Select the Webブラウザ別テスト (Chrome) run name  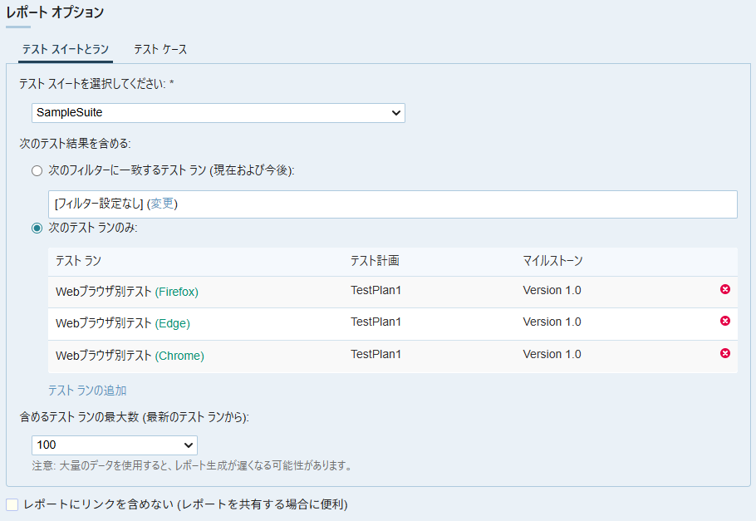pyautogui.click(x=130, y=356)
